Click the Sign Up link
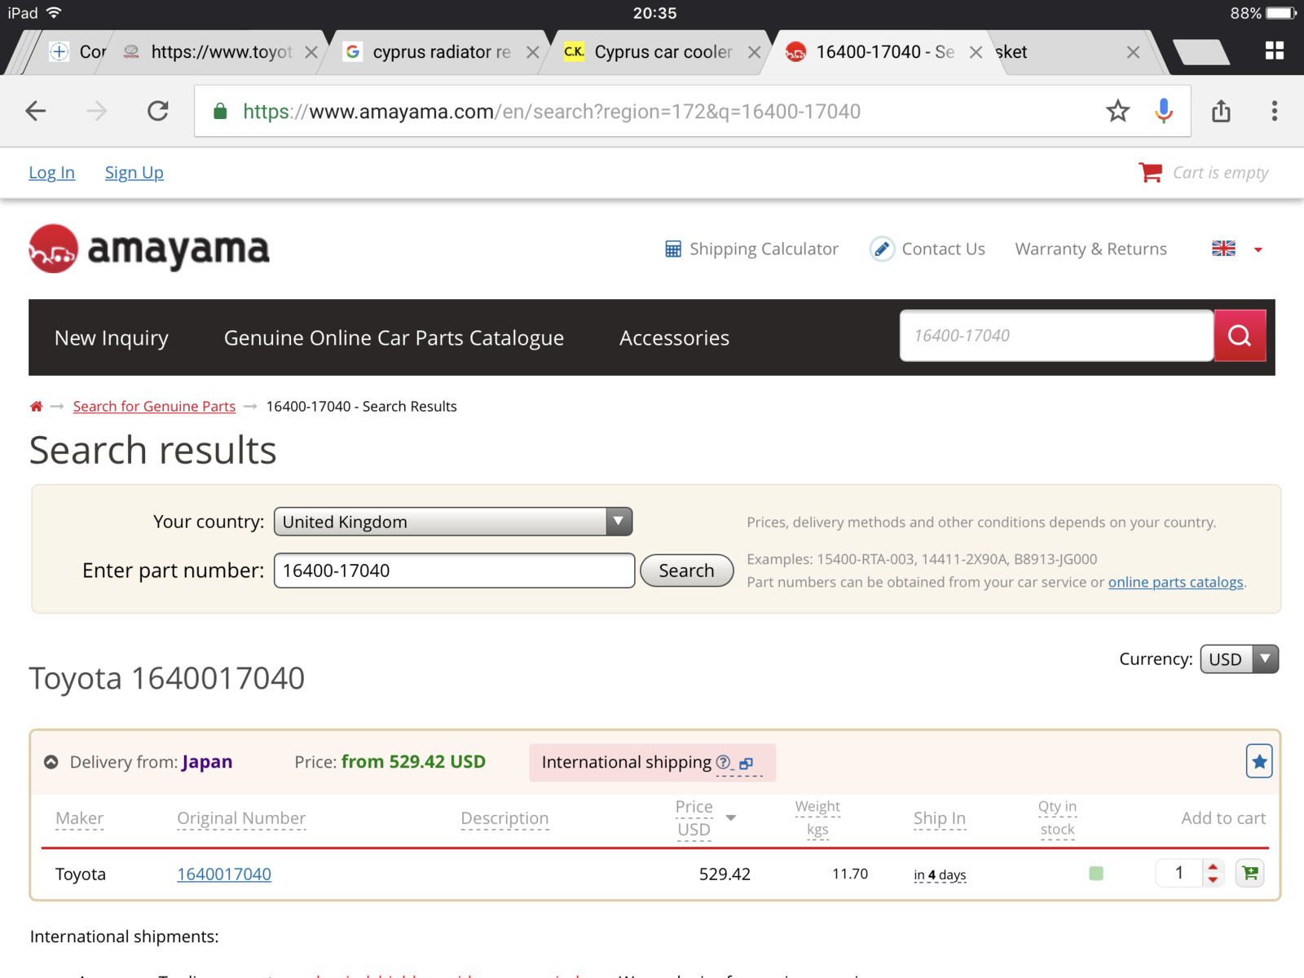Viewport: 1304px width, 978px height. coord(134,173)
